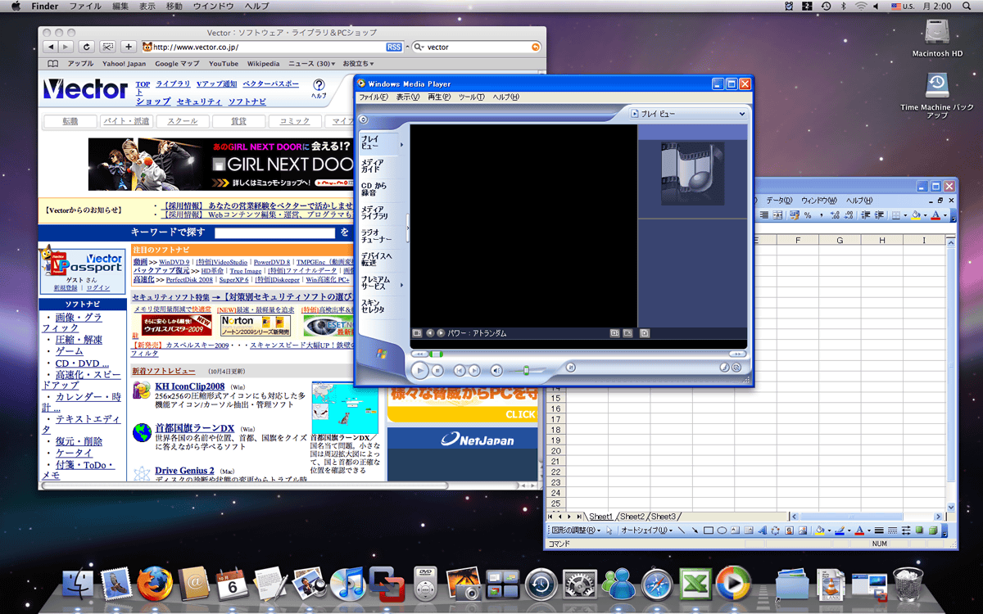Click the Drive Genius 2 link
This screenshot has height=614, width=983.
tap(184, 471)
